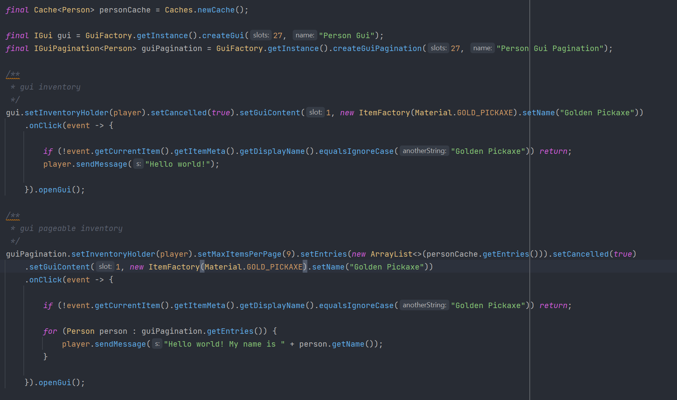Click the guiPagination variable declaration name

point(172,48)
